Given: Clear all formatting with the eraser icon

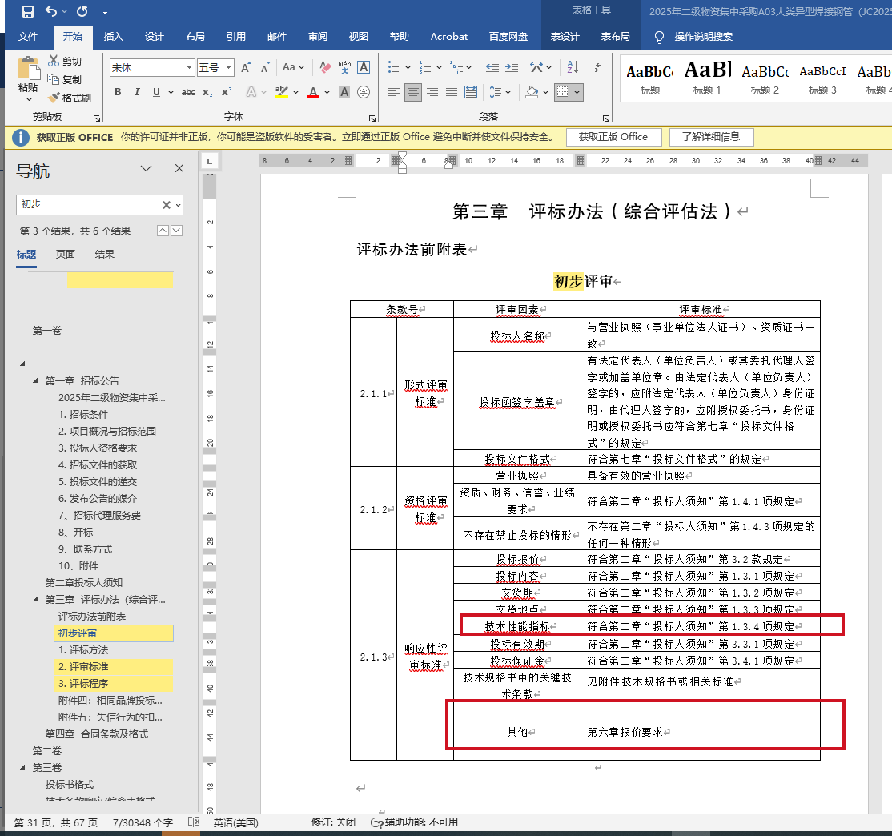Looking at the screenshot, I should click(325, 68).
